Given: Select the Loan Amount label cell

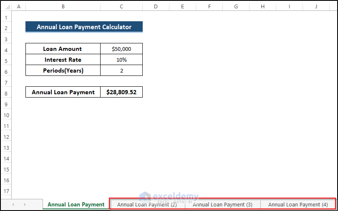Looking at the screenshot, I should coord(63,49).
